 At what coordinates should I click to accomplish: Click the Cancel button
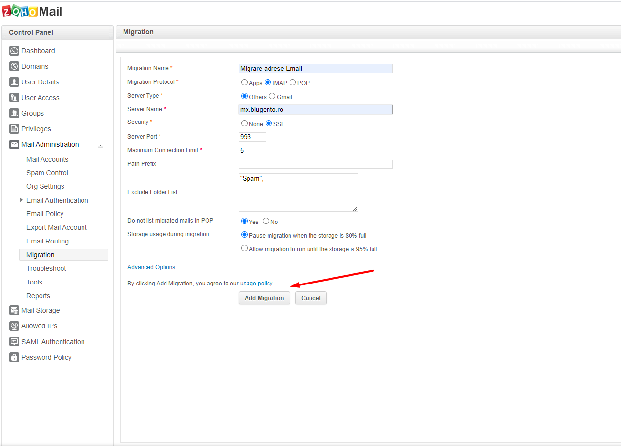point(311,298)
